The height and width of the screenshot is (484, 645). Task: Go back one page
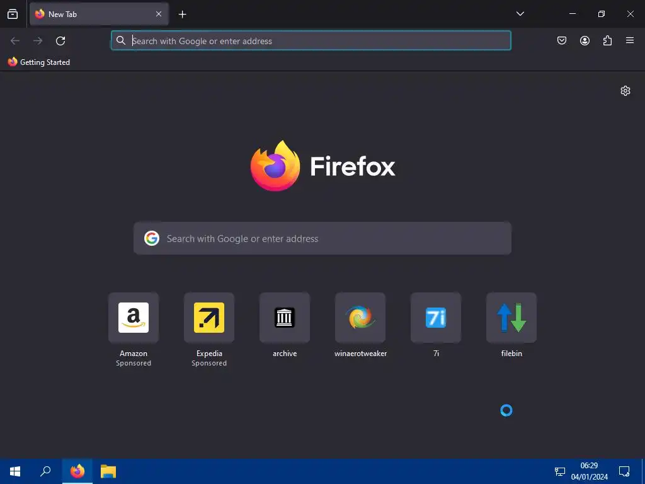click(x=15, y=41)
